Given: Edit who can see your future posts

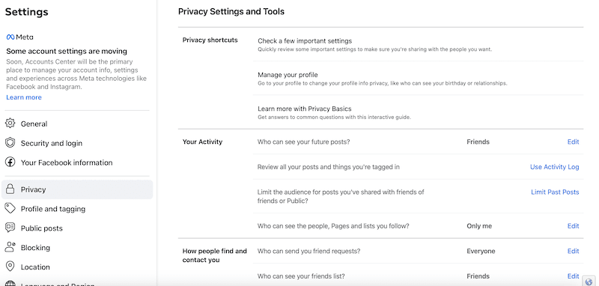Looking at the screenshot, I should [x=573, y=142].
